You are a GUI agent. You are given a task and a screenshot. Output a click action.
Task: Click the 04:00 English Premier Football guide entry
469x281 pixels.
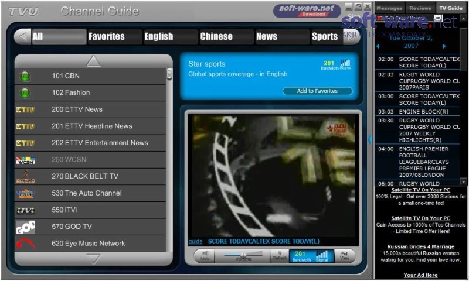(417, 162)
